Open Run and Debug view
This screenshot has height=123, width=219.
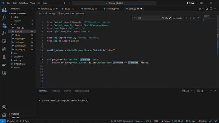[x=4, y=33]
